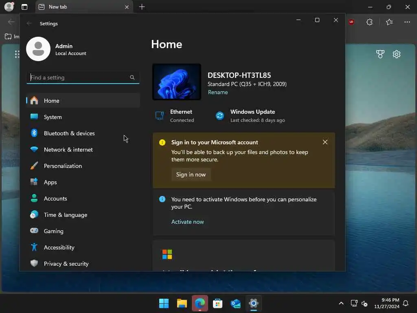Click the Settings gear in the taskbar
The width and height of the screenshot is (417, 313).
[x=253, y=303]
